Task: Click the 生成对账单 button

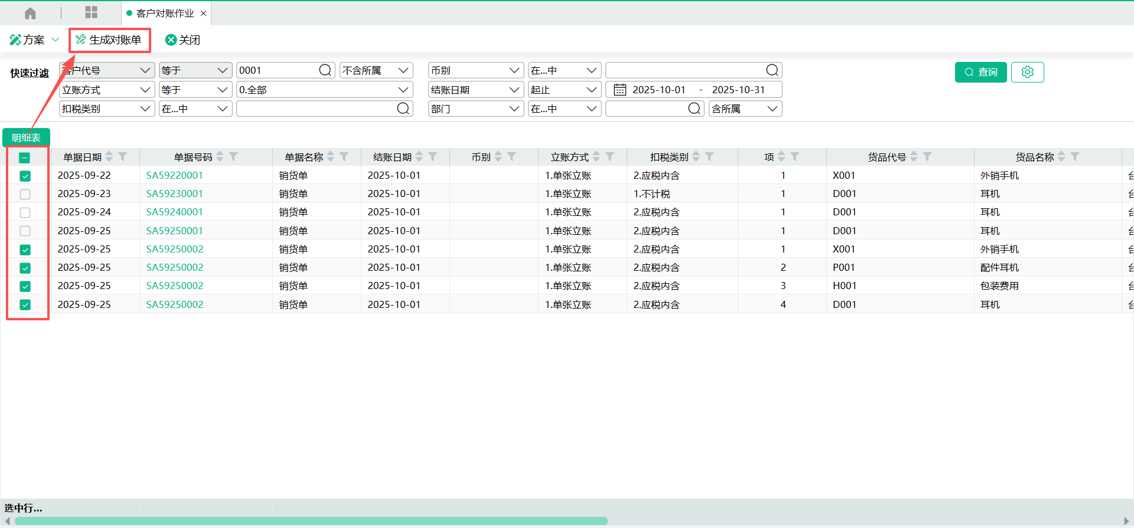Action: [x=109, y=40]
